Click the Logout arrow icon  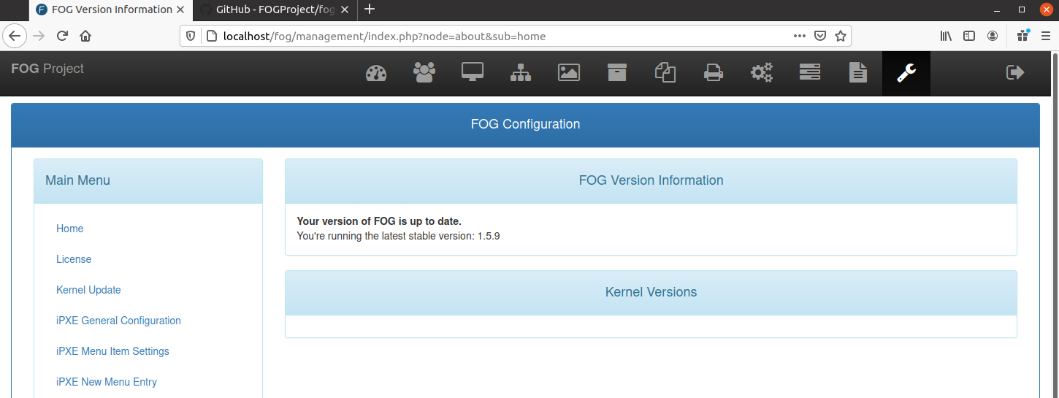click(1015, 72)
